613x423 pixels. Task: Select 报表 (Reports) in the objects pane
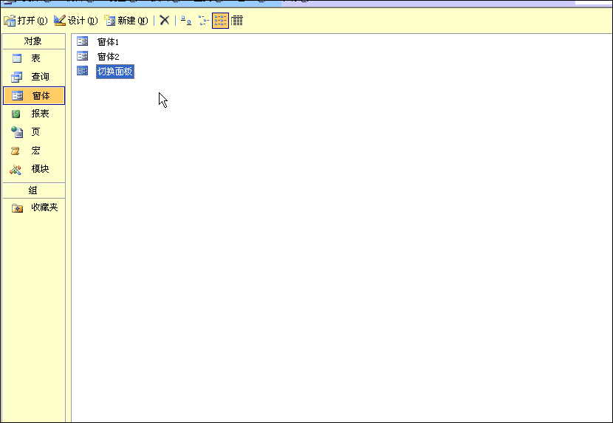34,114
